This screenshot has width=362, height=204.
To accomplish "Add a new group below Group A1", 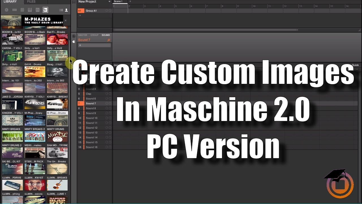I will tap(80, 15).
